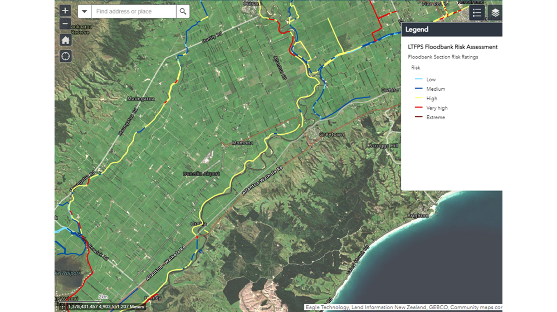Open the Layer List widget
557x312 pixels.
coord(495,13)
